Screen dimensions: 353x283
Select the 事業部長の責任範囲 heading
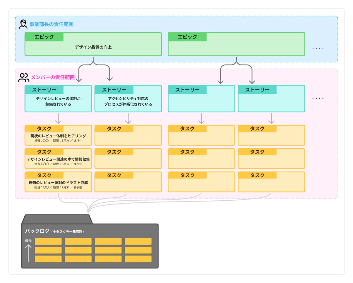click(x=51, y=24)
